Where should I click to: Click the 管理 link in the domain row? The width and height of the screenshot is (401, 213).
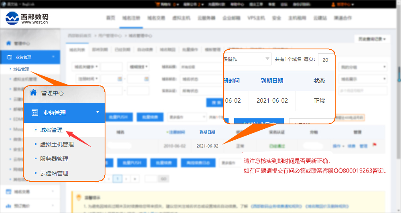pyautogui.click(x=363, y=146)
